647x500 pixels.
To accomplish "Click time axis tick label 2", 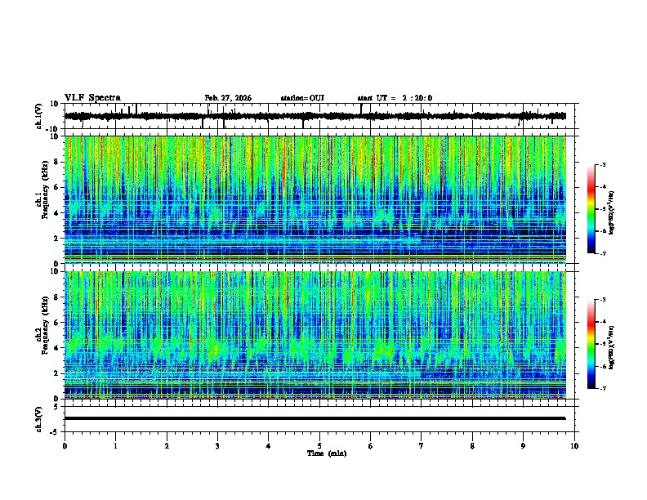I will point(167,446).
